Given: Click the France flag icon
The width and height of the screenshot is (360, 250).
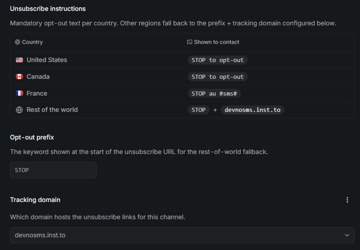Looking at the screenshot, I should (x=19, y=93).
